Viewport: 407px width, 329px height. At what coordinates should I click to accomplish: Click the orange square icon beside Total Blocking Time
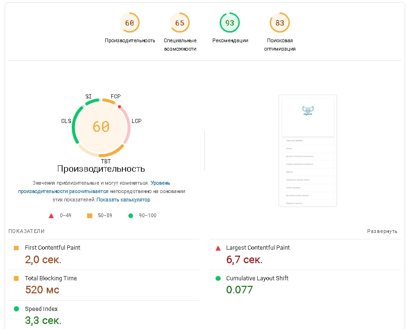click(16, 278)
